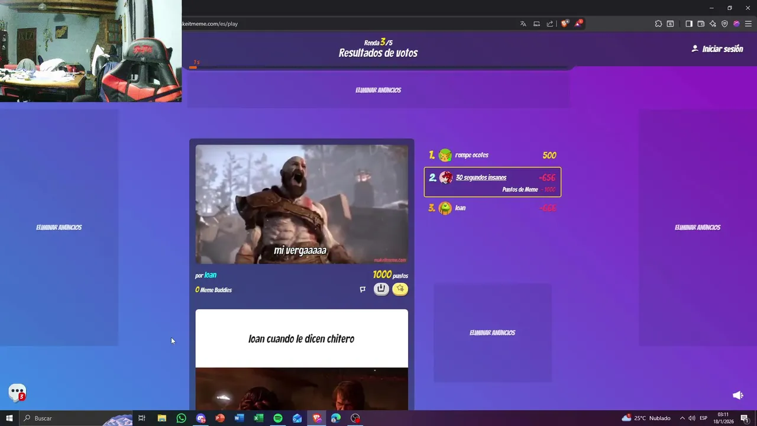Image resolution: width=757 pixels, height=426 pixels.
Task: Click the translate page icon in address bar
Action: tap(523, 24)
